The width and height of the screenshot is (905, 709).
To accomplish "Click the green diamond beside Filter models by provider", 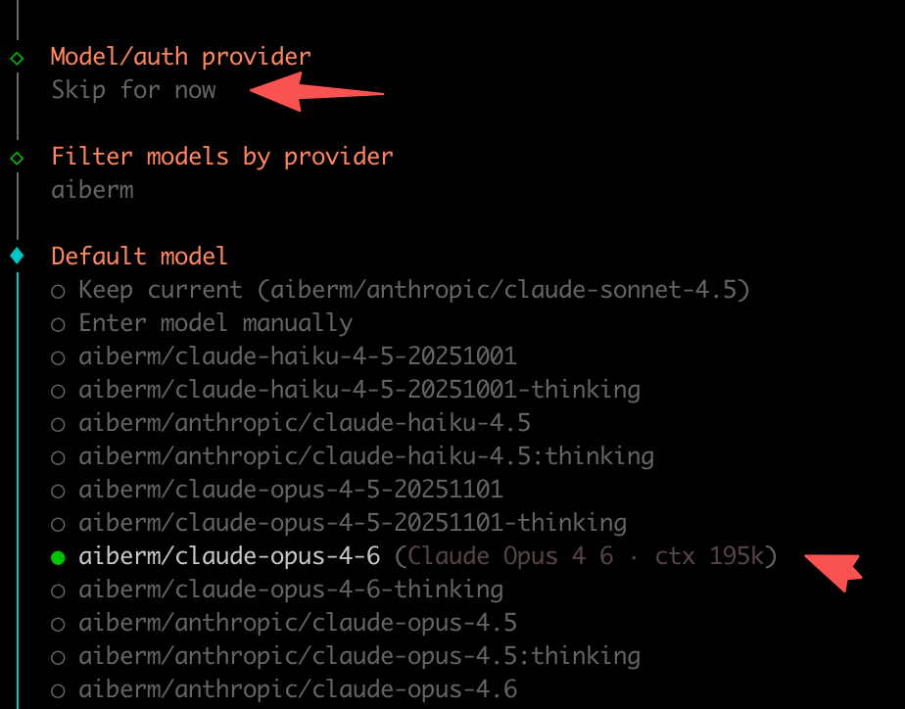I will (x=17, y=157).
